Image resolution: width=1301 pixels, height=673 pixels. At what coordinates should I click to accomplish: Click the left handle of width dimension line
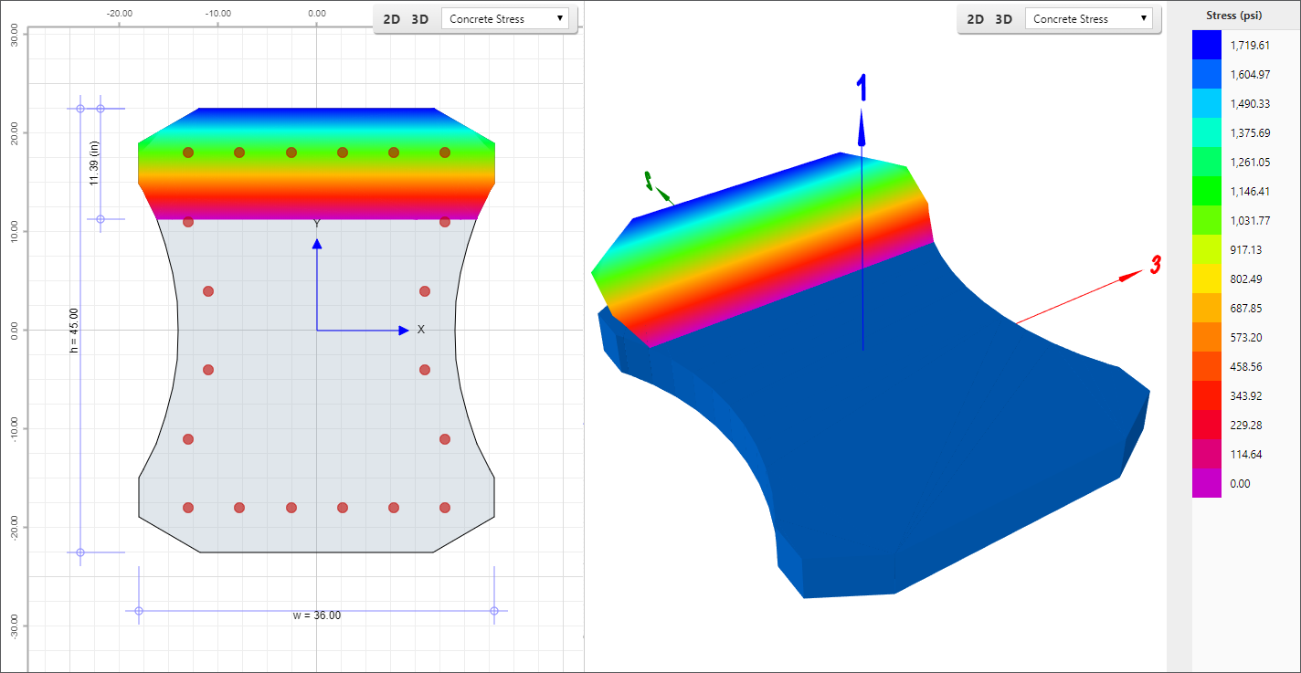139,611
